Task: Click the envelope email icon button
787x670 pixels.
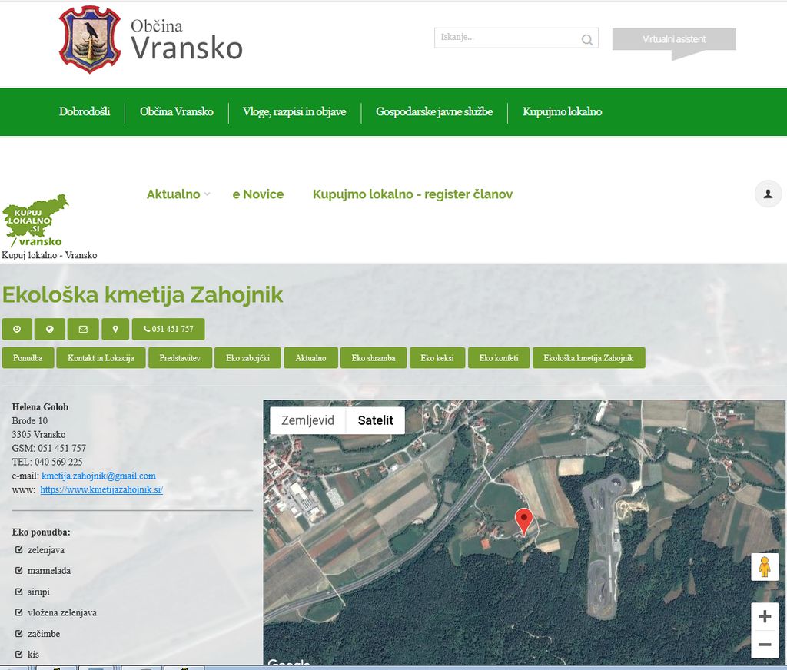Action: coord(83,329)
